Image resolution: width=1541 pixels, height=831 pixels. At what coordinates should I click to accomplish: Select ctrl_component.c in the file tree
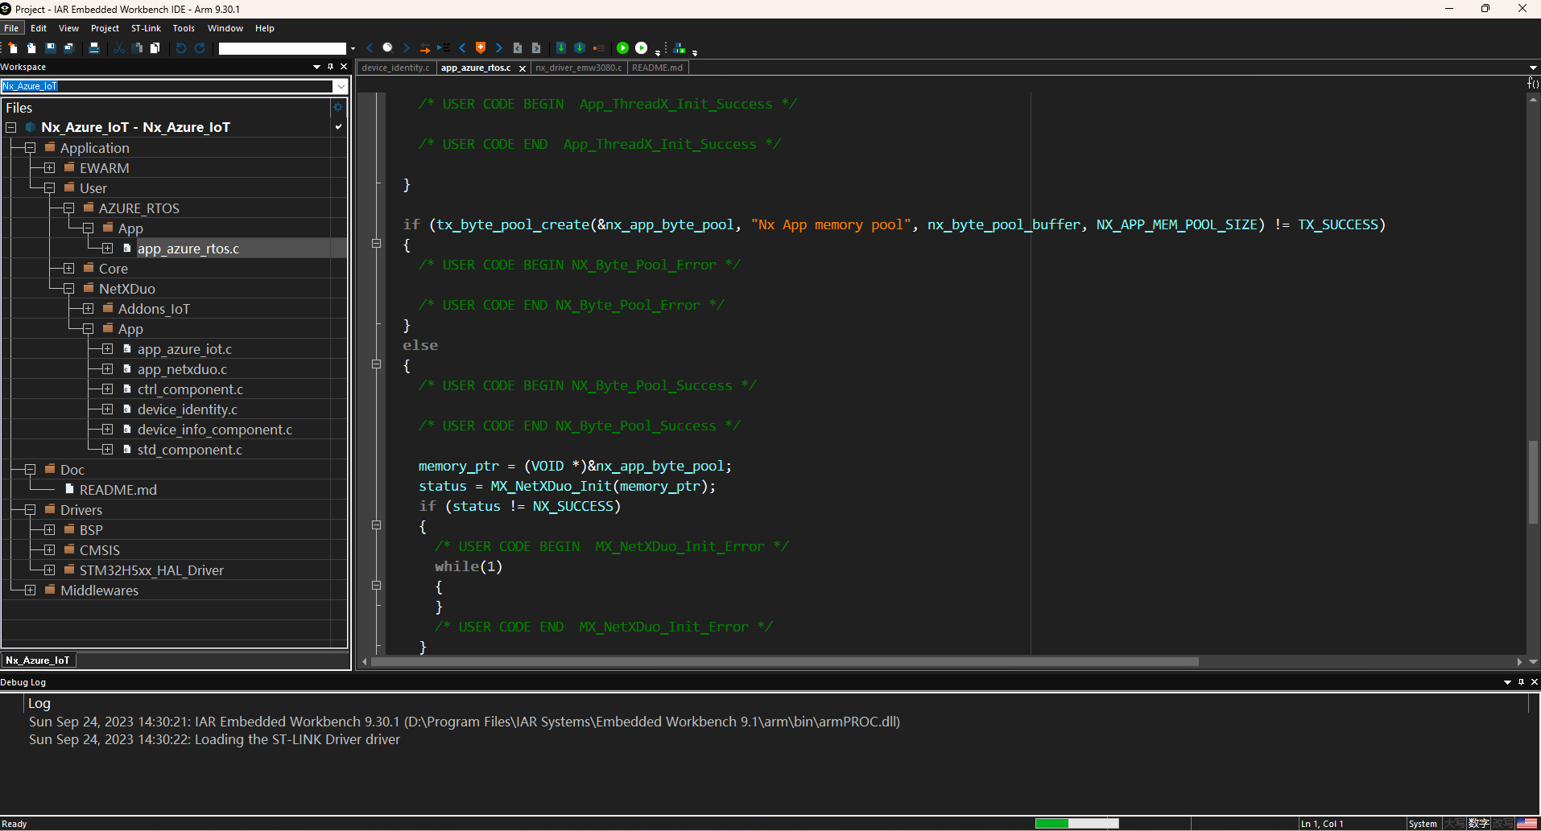(190, 389)
